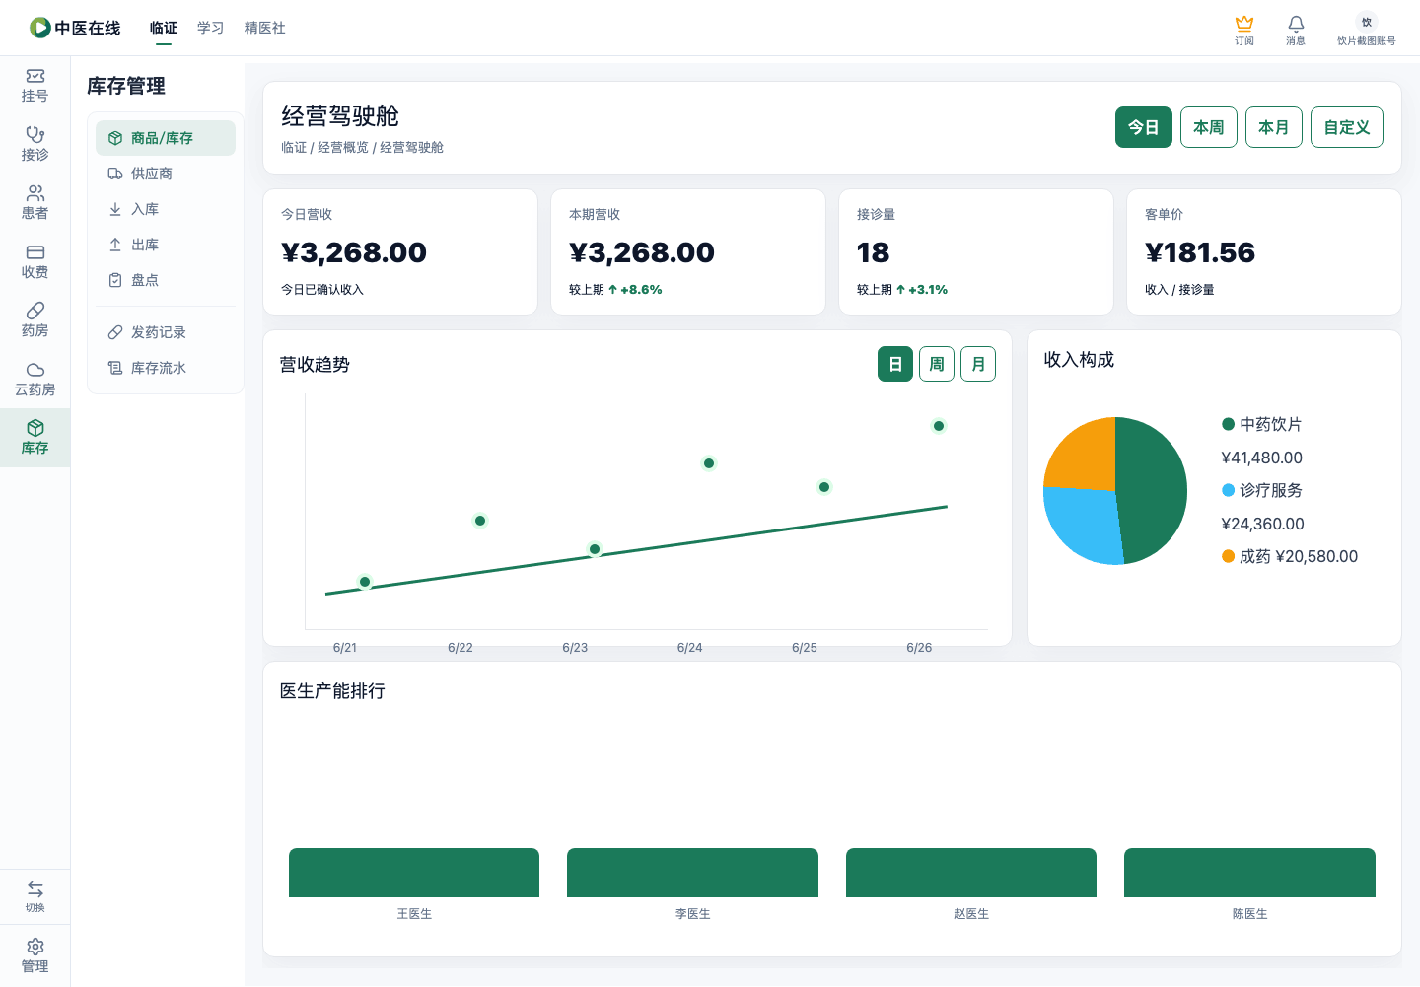The width and height of the screenshot is (1420, 987).
Task: Click the 客单价 ¥181.56 value
Action: point(1200,252)
